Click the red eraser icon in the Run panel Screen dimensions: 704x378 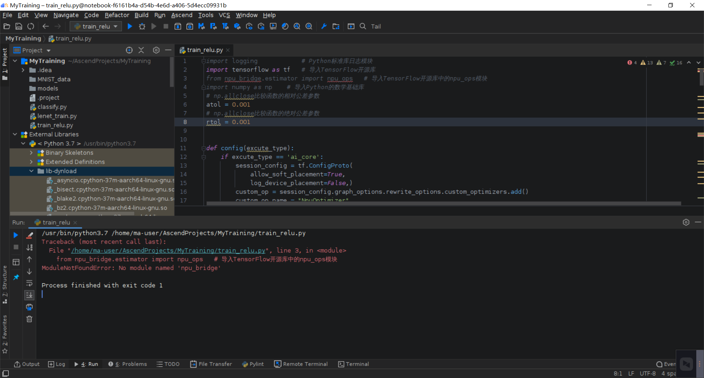[30, 235]
